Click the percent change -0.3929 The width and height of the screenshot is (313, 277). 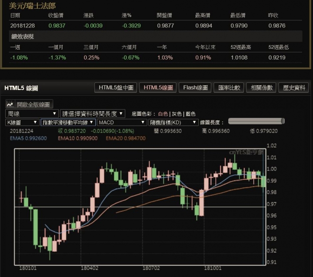click(x=131, y=26)
